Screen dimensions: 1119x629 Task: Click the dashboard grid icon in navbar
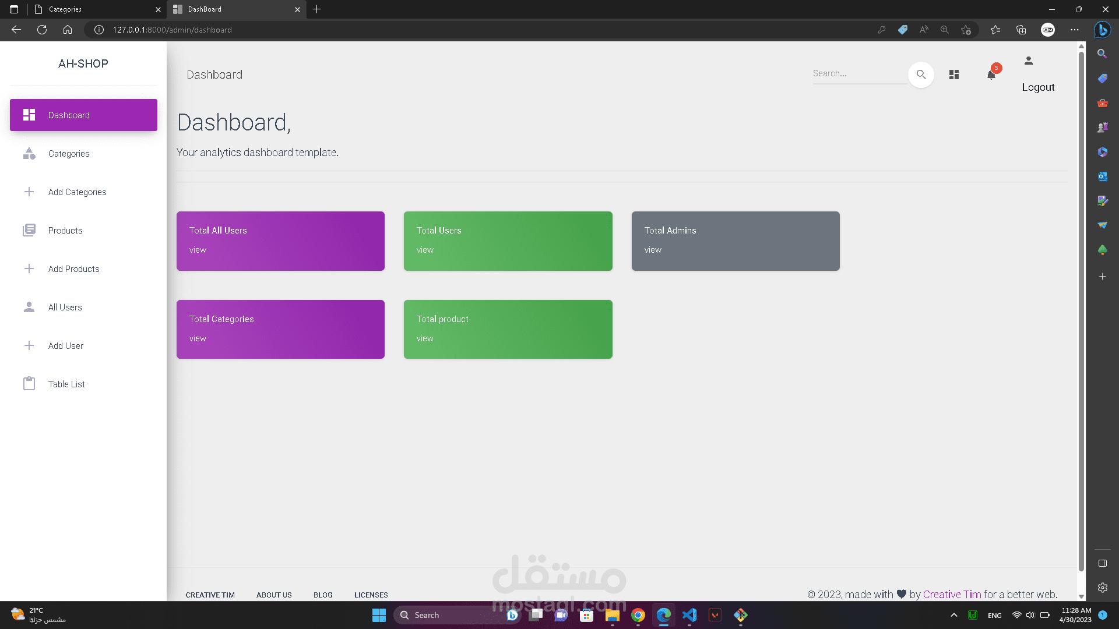954,75
